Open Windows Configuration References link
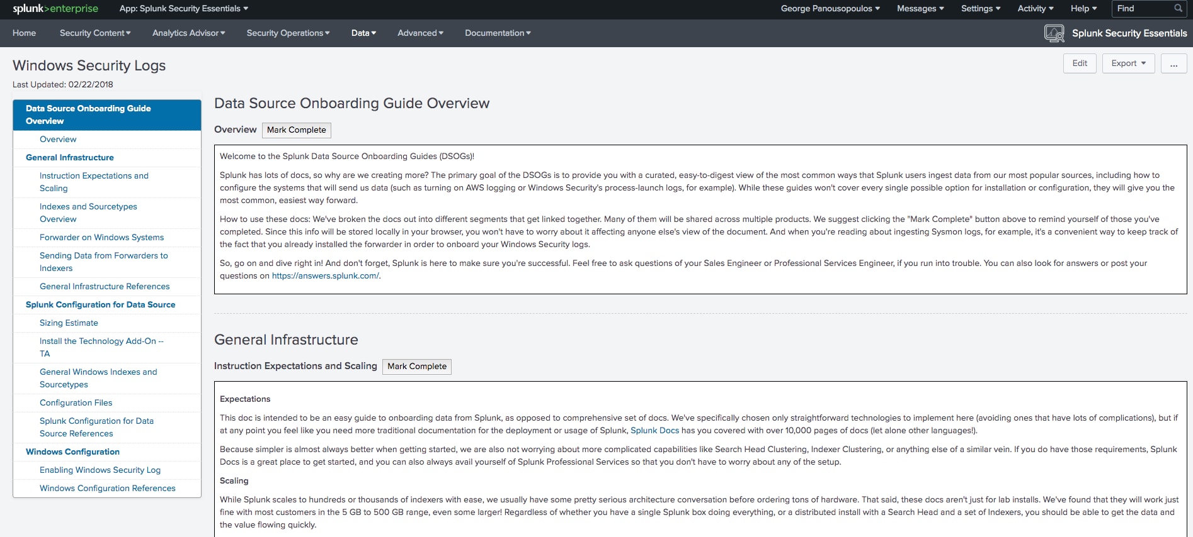 pyautogui.click(x=108, y=489)
